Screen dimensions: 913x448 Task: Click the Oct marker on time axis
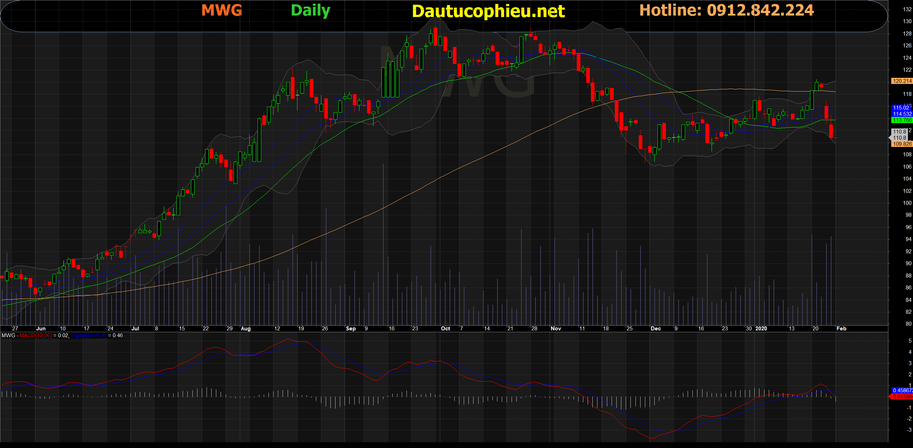pos(445,329)
